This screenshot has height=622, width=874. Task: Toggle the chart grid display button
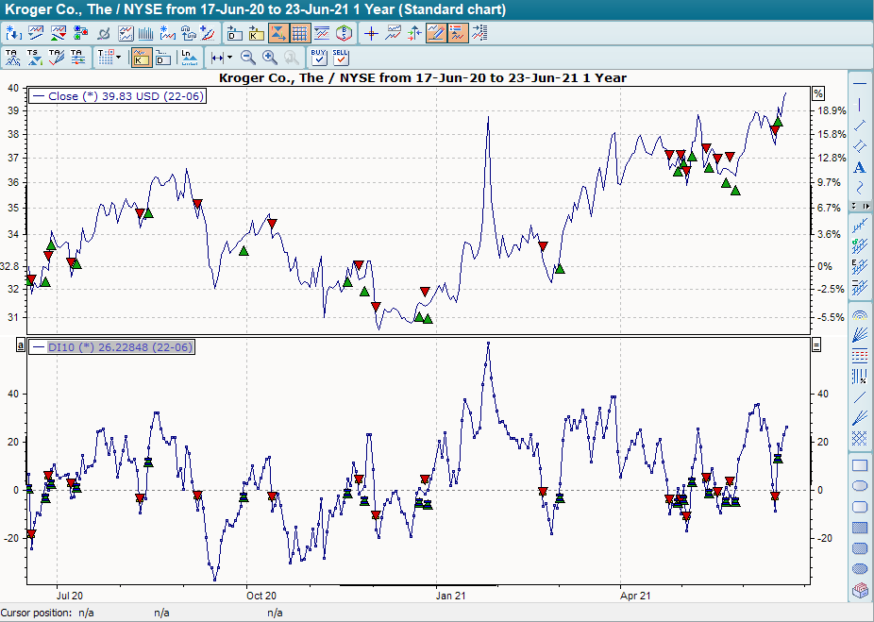click(299, 33)
